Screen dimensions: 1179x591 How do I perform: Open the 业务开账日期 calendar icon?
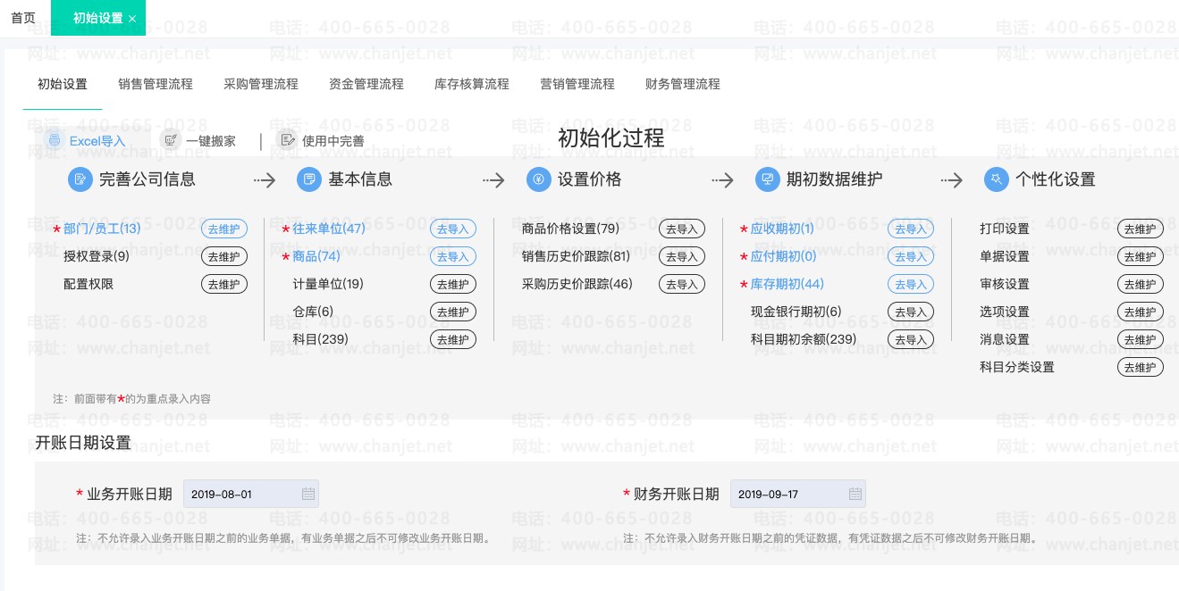point(307,494)
